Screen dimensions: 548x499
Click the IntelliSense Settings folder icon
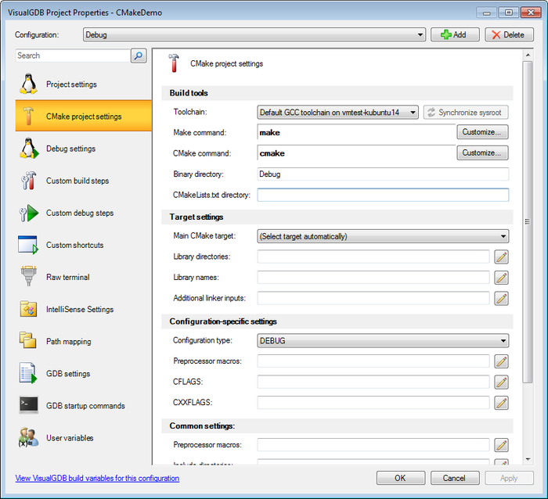click(x=28, y=309)
